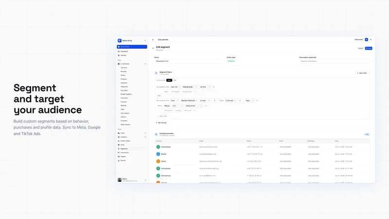Open the 'Started checkout' event dropdown
Screen dimensions: 389x219
(x=189, y=101)
